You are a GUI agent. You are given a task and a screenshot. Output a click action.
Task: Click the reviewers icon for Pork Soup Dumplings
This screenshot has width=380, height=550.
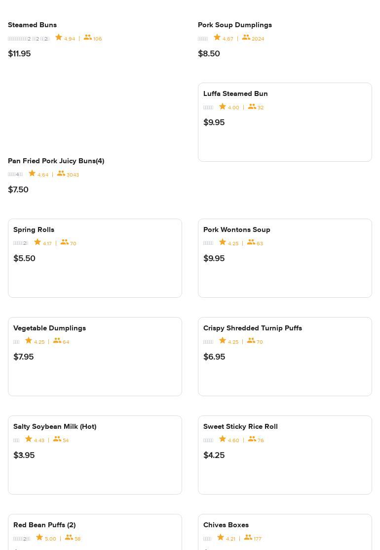(x=246, y=38)
